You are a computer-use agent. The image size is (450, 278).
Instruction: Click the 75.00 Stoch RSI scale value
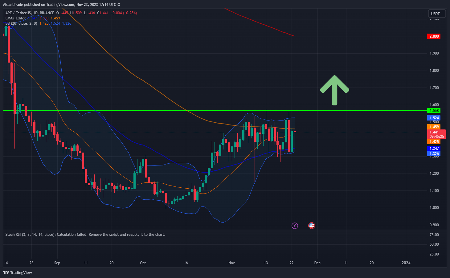coord(434,235)
